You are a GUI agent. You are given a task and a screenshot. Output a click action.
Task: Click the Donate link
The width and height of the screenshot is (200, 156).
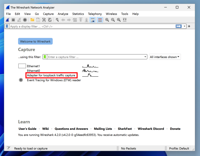(x=175, y=129)
